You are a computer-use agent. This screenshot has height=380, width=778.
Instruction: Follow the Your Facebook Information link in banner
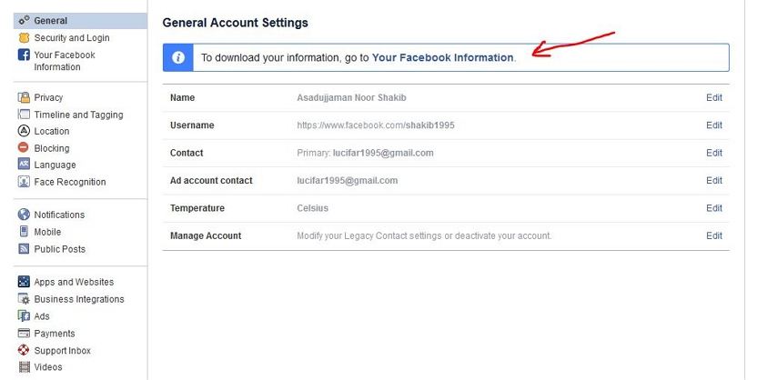pos(442,57)
